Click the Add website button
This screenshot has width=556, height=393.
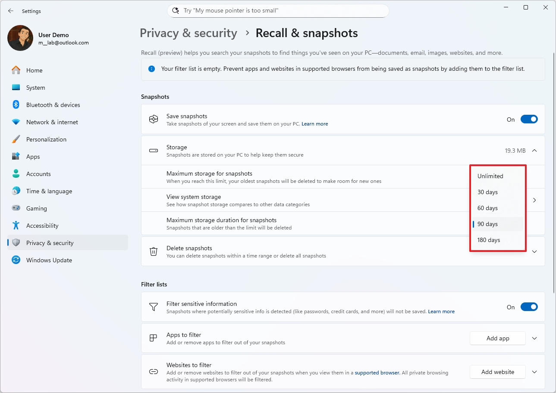point(497,372)
